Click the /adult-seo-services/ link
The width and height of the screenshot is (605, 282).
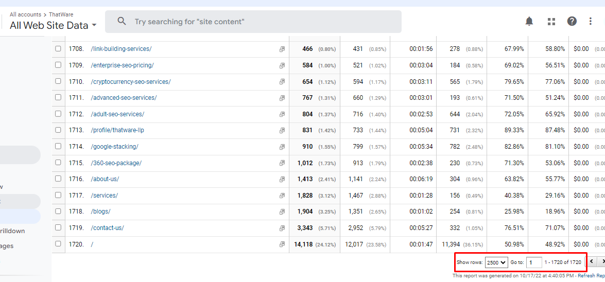pyautogui.click(x=118, y=114)
